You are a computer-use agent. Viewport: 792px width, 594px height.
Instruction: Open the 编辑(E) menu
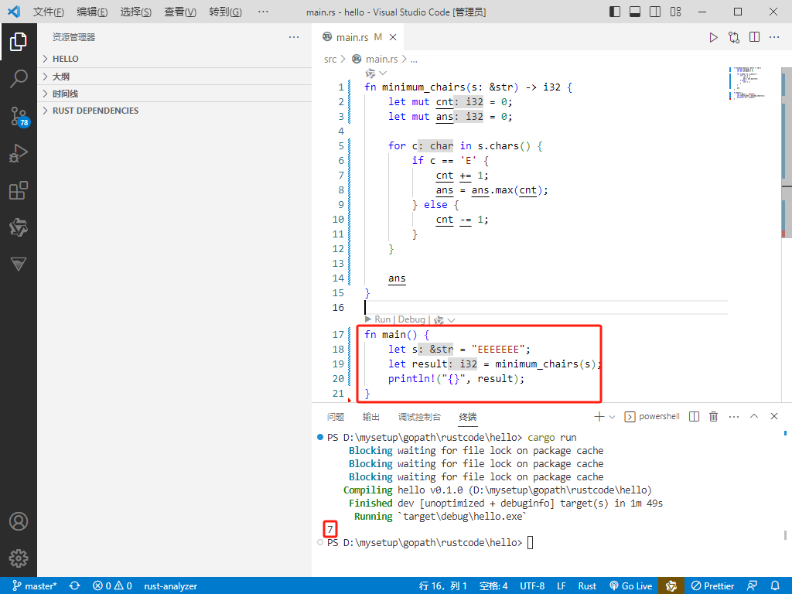click(x=92, y=12)
